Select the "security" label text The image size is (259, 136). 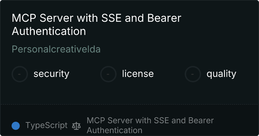[x=51, y=74]
